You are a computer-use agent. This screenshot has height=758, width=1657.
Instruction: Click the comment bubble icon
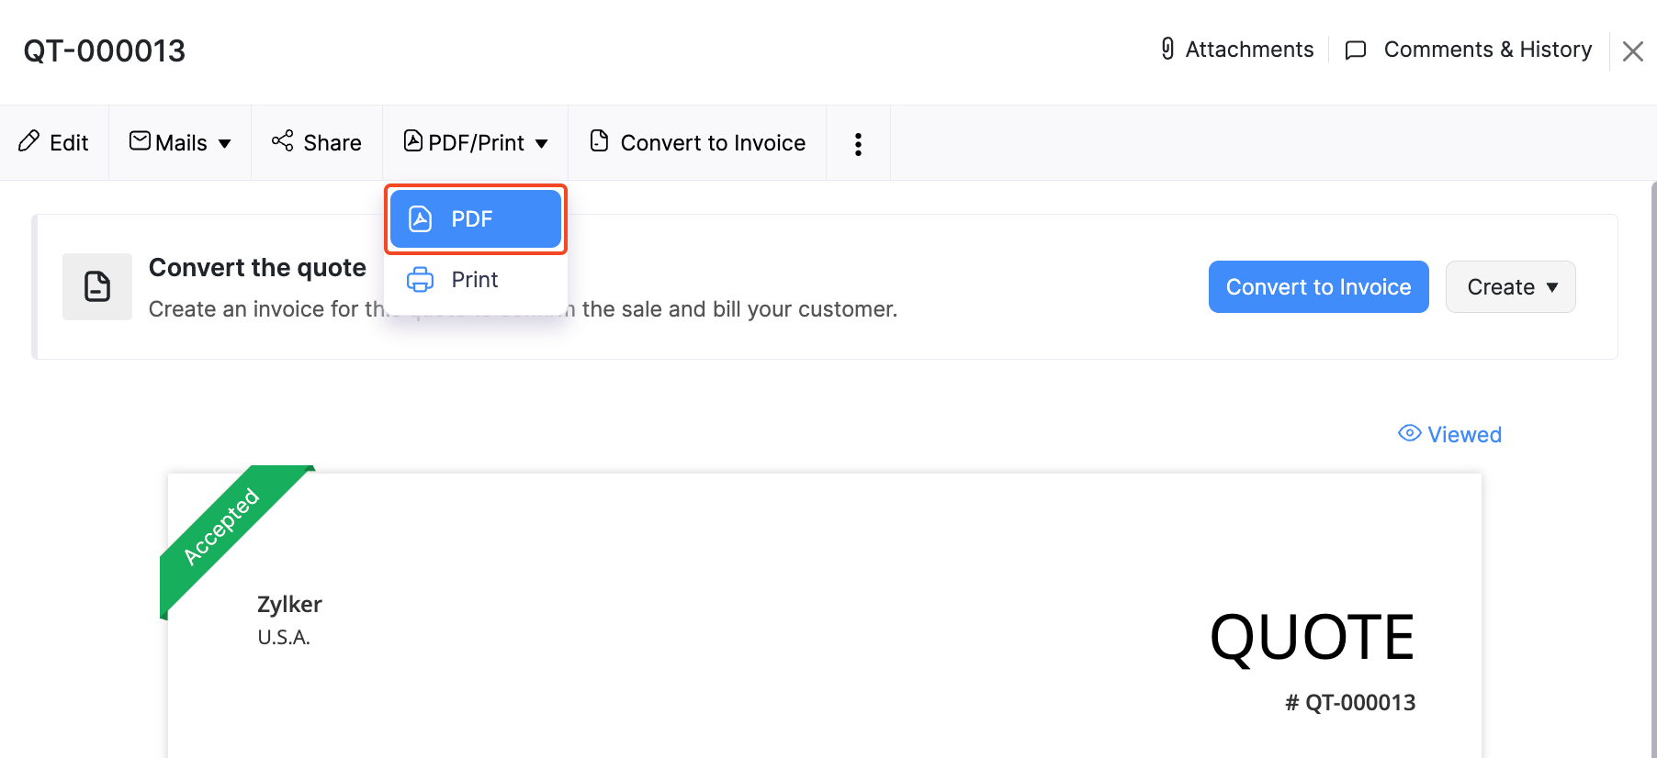(1356, 50)
